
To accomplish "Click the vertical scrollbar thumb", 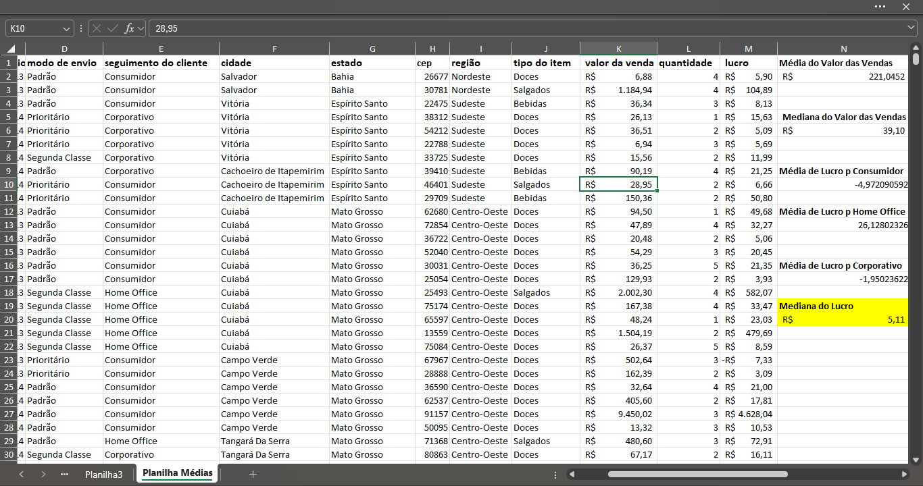I will click(x=916, y=59).
